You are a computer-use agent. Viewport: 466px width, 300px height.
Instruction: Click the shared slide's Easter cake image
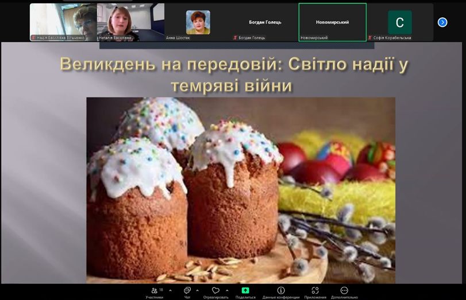point(241,189)
